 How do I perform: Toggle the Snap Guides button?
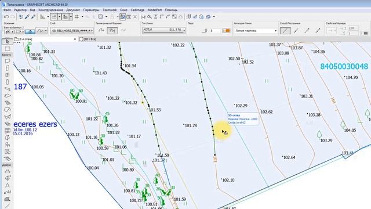66,17
